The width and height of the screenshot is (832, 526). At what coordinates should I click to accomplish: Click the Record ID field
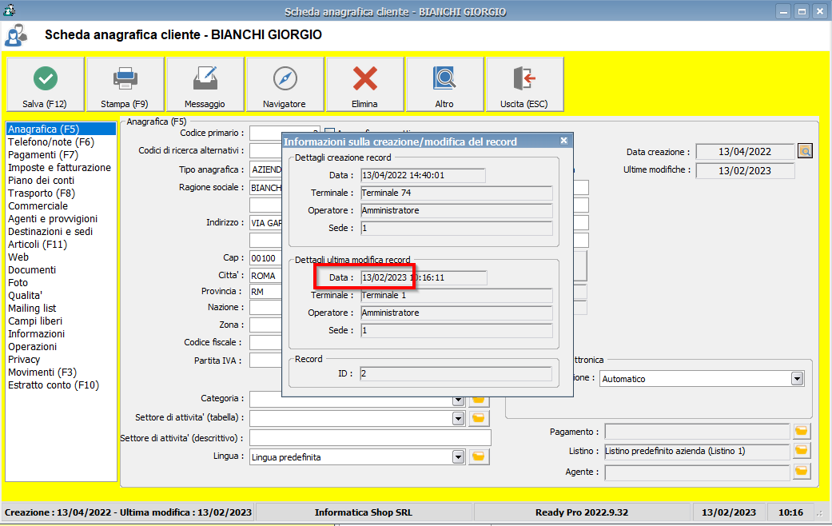point(456,373)
